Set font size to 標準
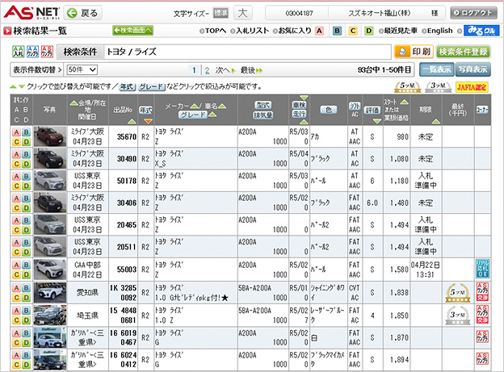504x372 pixels. click(220, 13)
